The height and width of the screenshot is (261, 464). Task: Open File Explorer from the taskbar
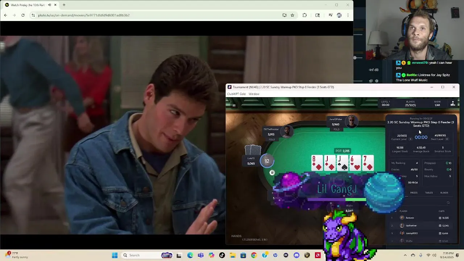232,255
